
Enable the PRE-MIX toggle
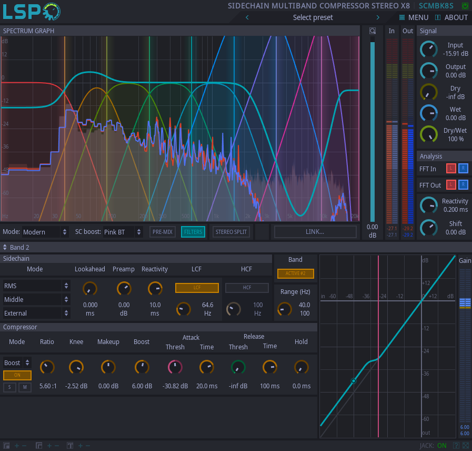tap(163, 232)
